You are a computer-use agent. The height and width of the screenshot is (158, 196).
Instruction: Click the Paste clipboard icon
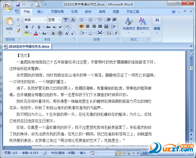[9, 21]
